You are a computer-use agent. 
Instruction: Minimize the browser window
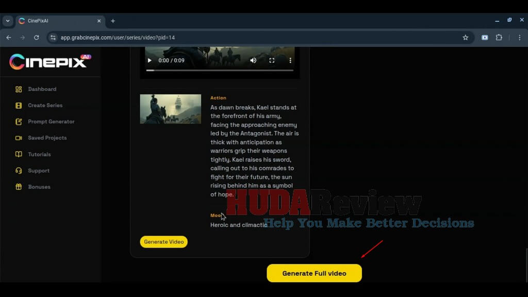tap(497, 21)
